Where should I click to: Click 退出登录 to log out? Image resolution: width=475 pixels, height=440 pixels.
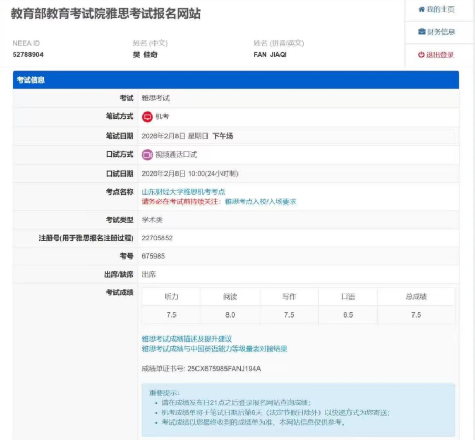(x=436, y=55)
